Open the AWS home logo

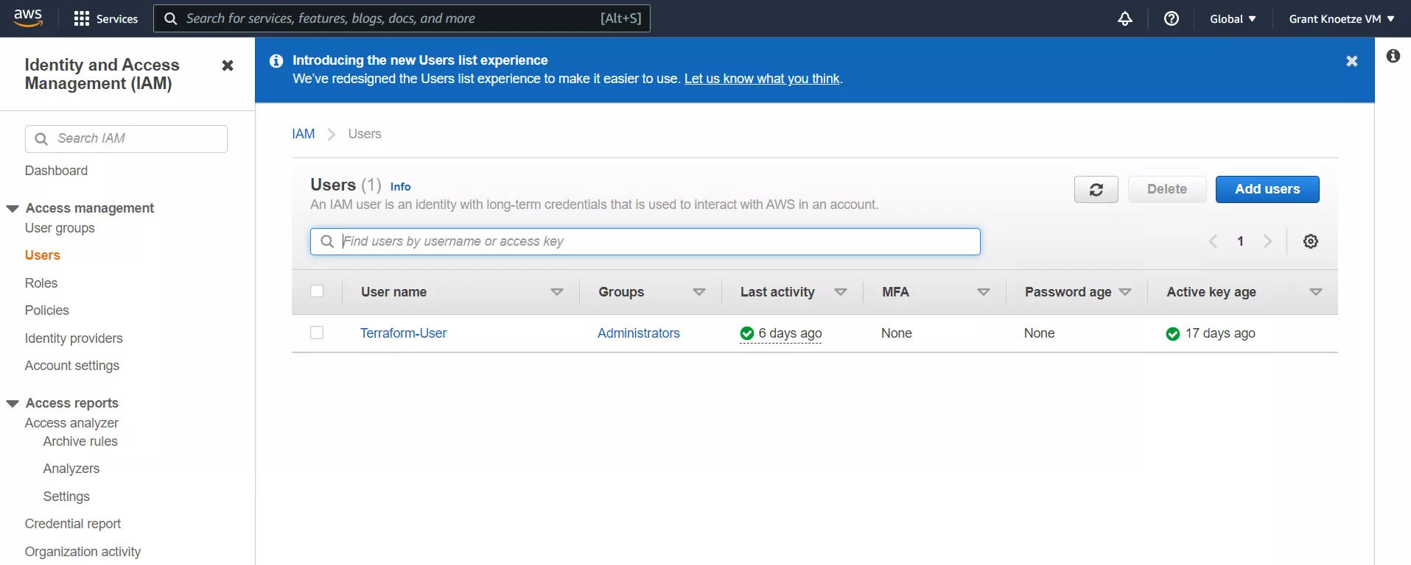coord(28,18)
